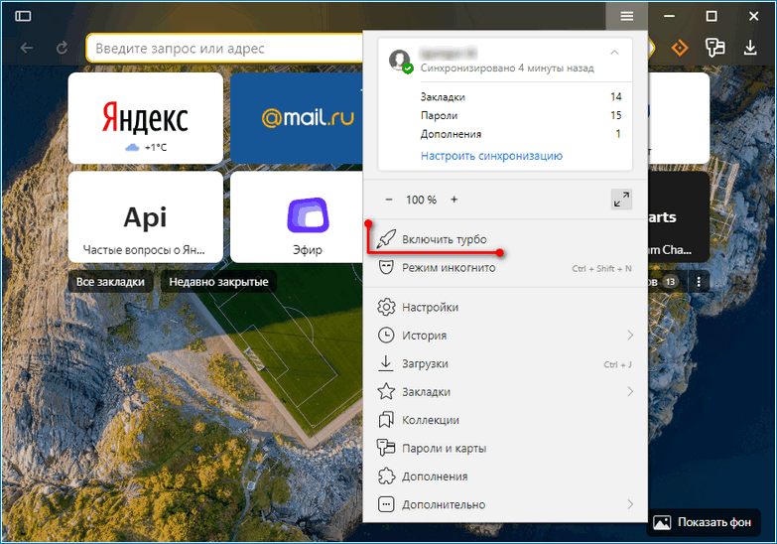Screen dimensions: 777x544
Task: Click the address bar input field
Action: coord(223,49)
